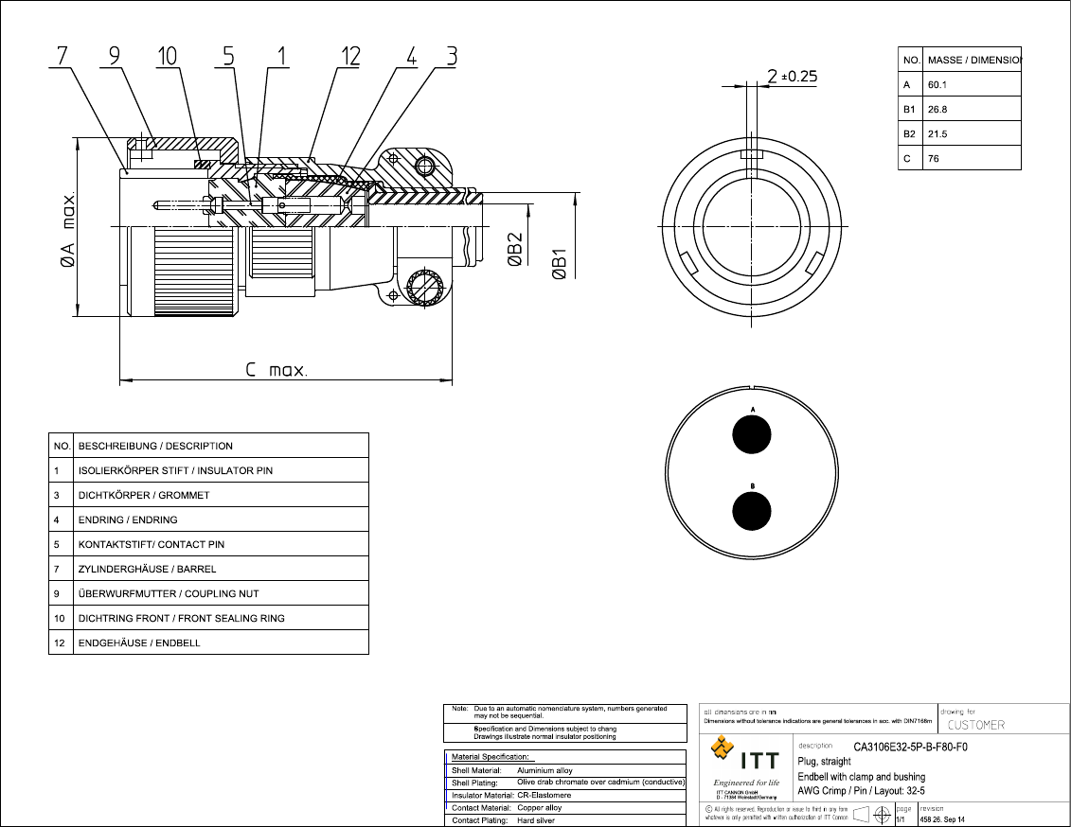The height and width of the screenshot is (827, 1071).
Task: Click dimension B2 value 21.5
Action: pos(937,133)
